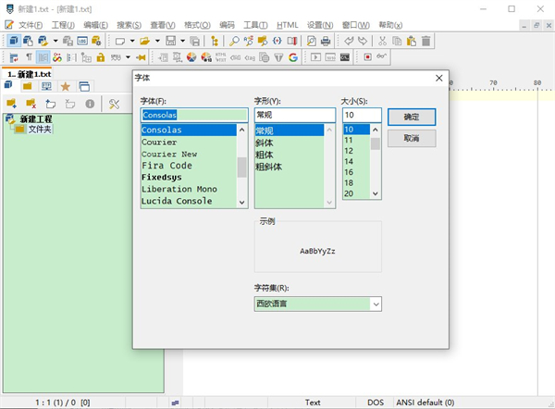Click the red record macro icon
Image resolution: width=555 pixels, height=409 pixels.
pyautogui.click(x=366, y=57)
